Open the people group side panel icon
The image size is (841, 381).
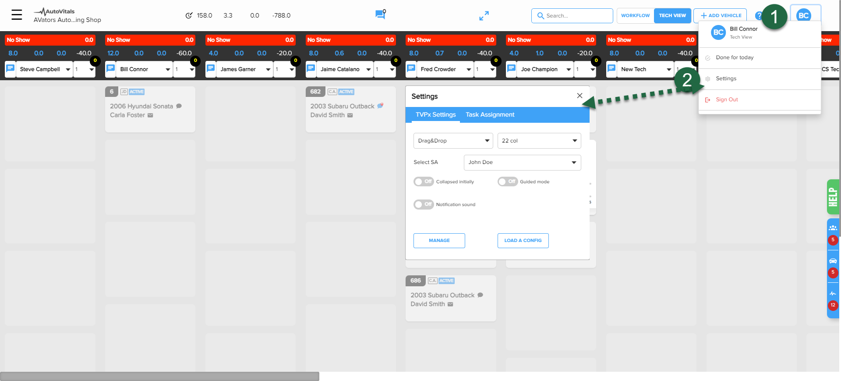833,228
